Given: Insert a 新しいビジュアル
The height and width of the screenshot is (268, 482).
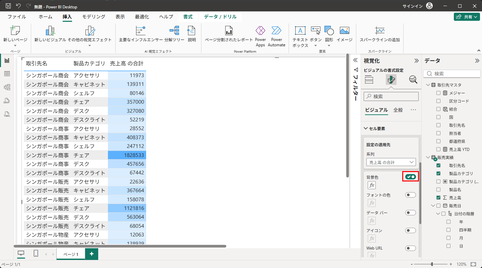Looking at the screenshot, I should point(50,34).
